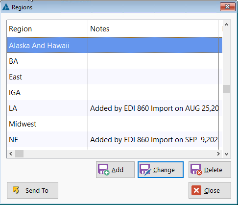The height and width of the screenshot is (205, 238).
Task: Select the NE region row
Action: (115, 140)
